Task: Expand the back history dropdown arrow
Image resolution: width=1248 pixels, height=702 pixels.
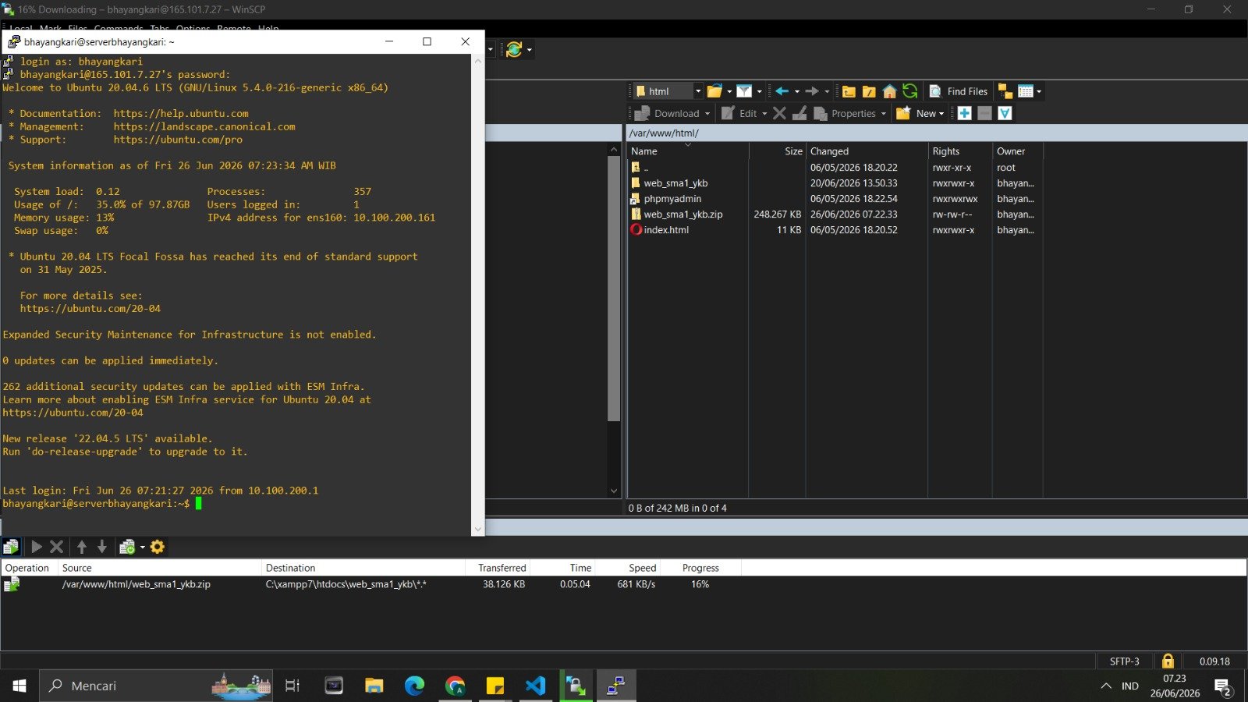Action: (x=796, y=91)
